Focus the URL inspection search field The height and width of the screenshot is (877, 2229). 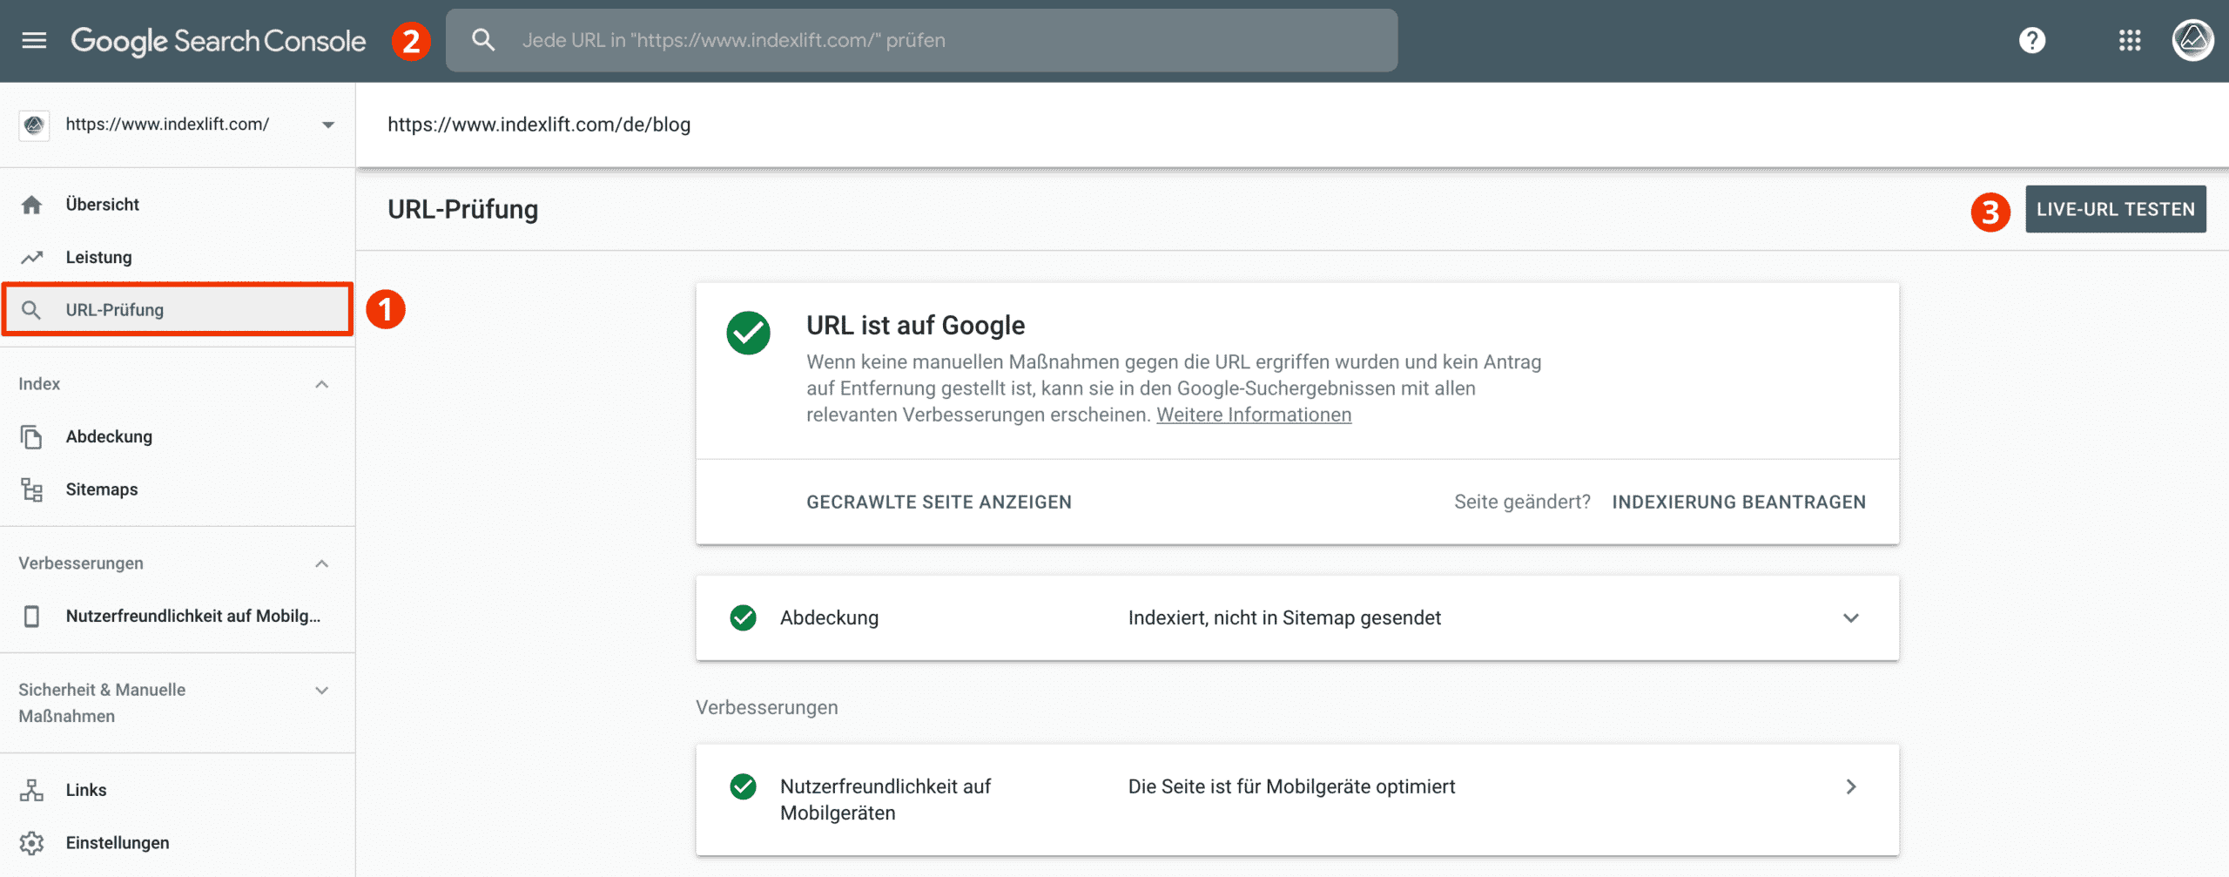click(921, 40)
